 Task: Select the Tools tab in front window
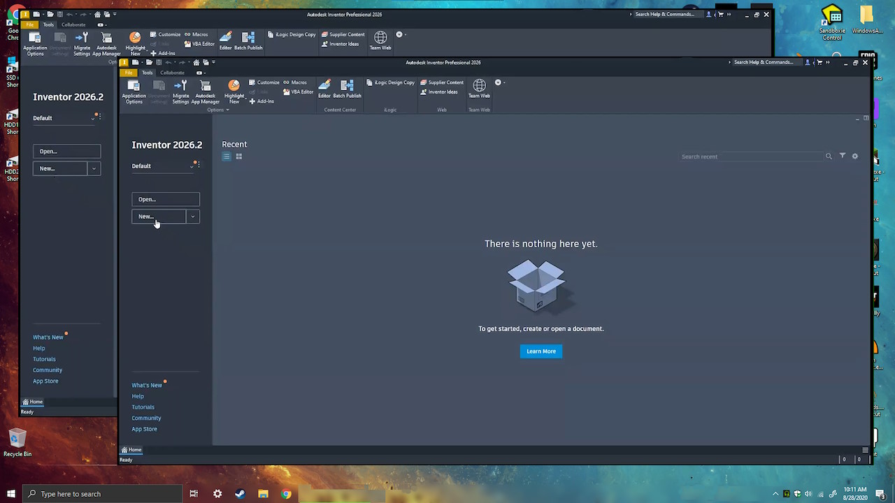tap(147, 73)
